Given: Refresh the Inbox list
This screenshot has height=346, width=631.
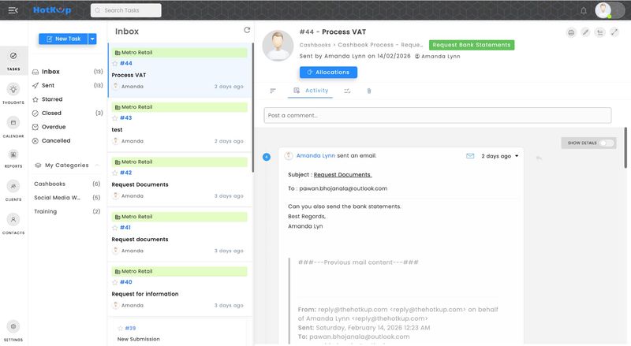Looking at the screenshot, I should point(247,30).
